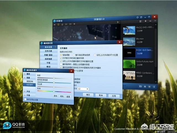Select the life.mov playlist thumbnail
Image resolution: width=177 pixels, height=133 pixels.
[x=129, y=42]
